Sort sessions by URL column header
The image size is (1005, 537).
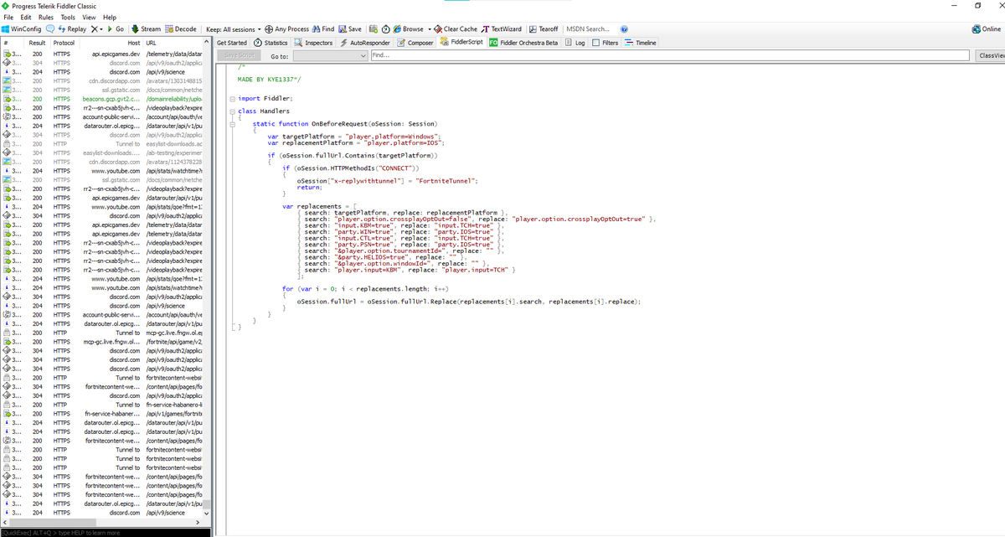(173, 43)
